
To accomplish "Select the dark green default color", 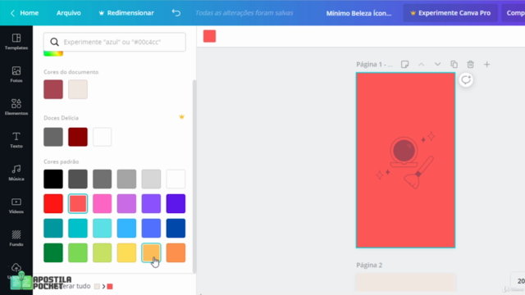I will click(x=53, y=252).
